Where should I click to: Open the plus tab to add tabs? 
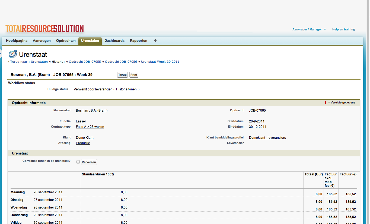[x=155, y=41]
